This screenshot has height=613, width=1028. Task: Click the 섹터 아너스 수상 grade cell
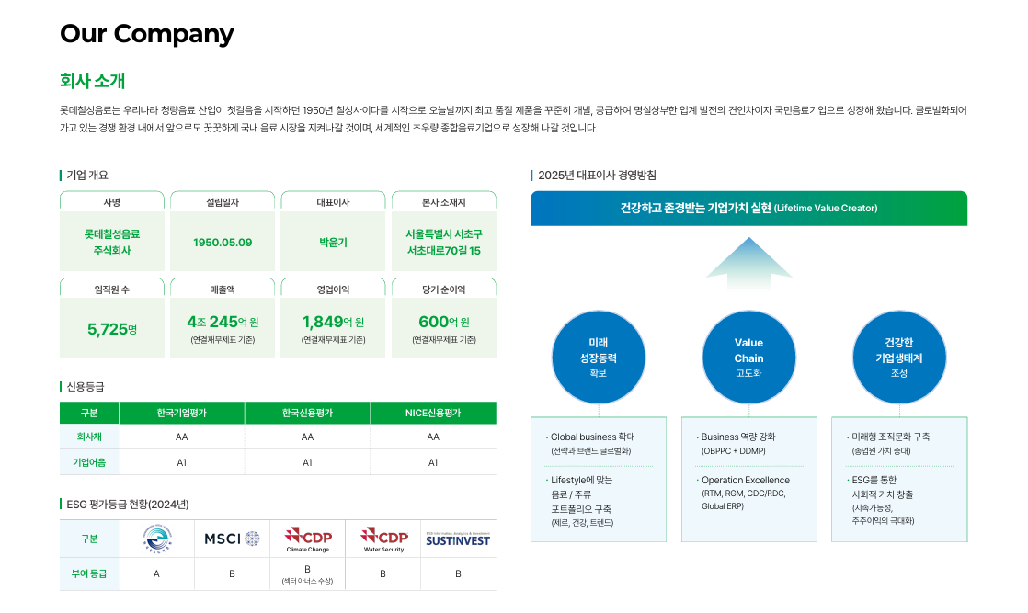pyautogui.click(x=307, y=574)
